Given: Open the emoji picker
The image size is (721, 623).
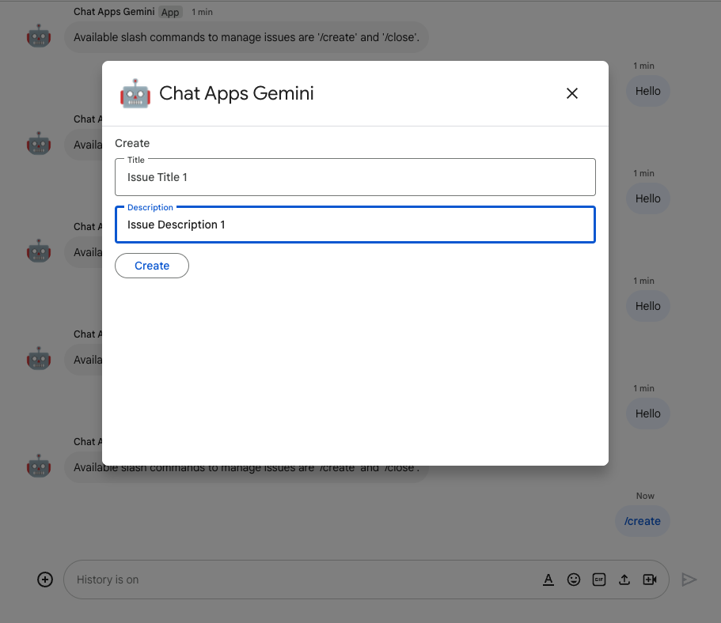Looking at the screenshot, I should click(574, 580).
